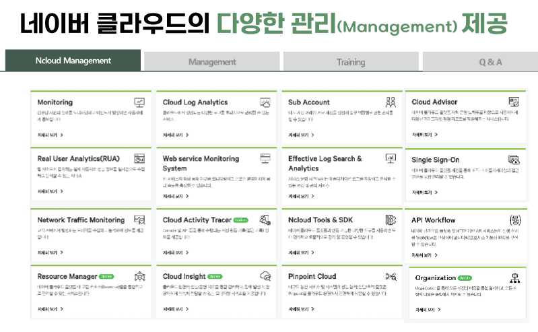Screen dimensions: 538x332
Task: Open 자세히 보기 link under Web service Monitoring System
Action: click(176, 196)
